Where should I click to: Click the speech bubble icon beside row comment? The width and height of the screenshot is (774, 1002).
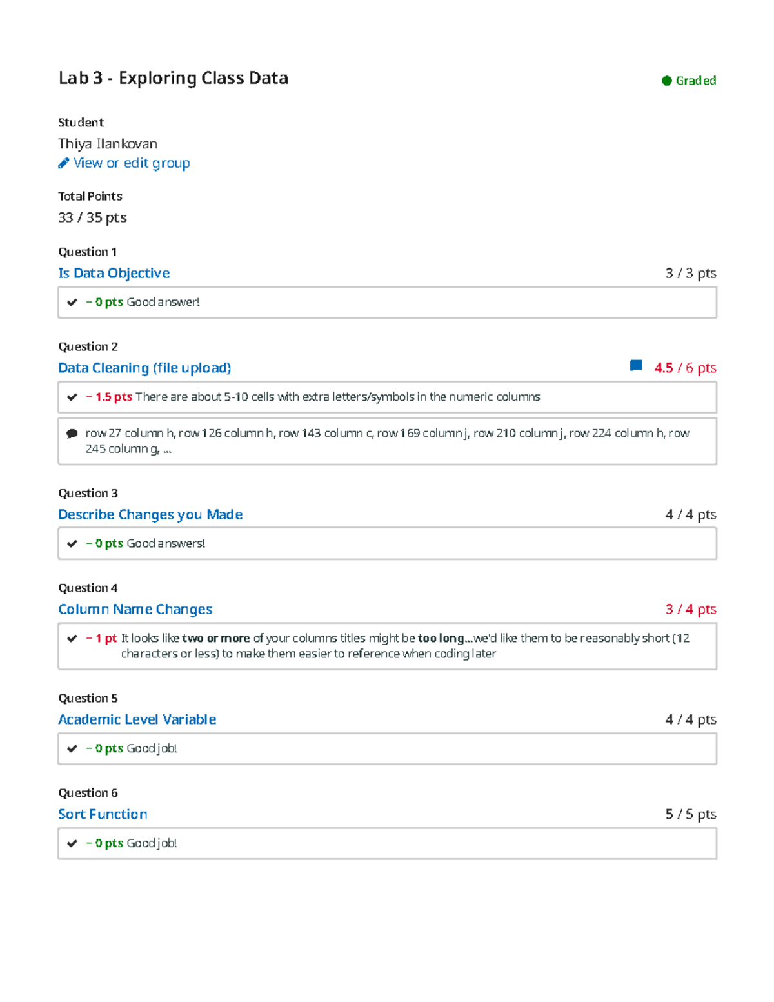(72, 434)
